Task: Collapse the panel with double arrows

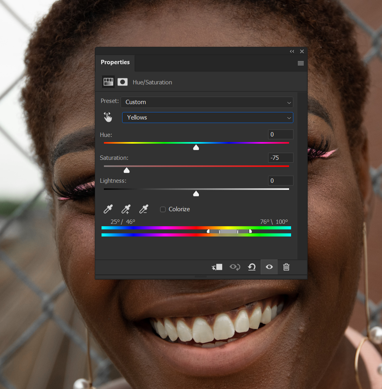Action: point(292,52)
